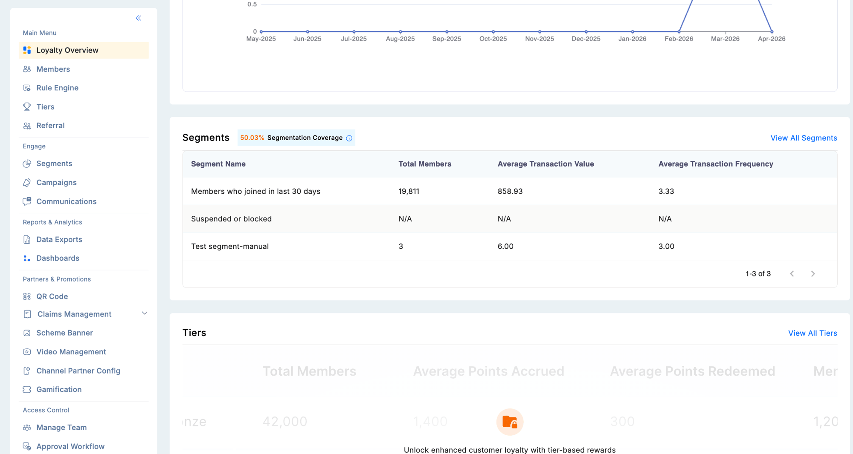
Task: Expand the Claims Management submenu chevron
Action: [x=145, y=313]
